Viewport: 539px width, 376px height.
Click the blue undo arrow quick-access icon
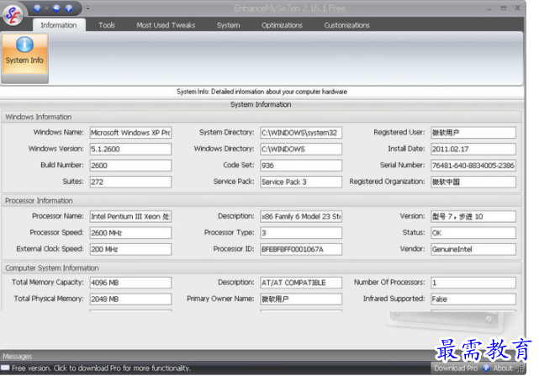(x=55, y=8)
